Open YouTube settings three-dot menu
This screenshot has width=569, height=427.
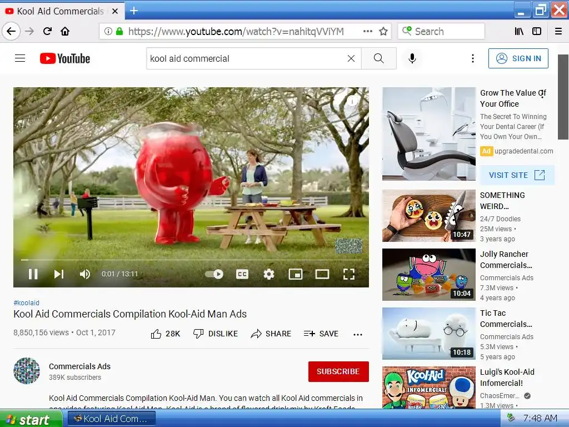[x=472, y=58]
